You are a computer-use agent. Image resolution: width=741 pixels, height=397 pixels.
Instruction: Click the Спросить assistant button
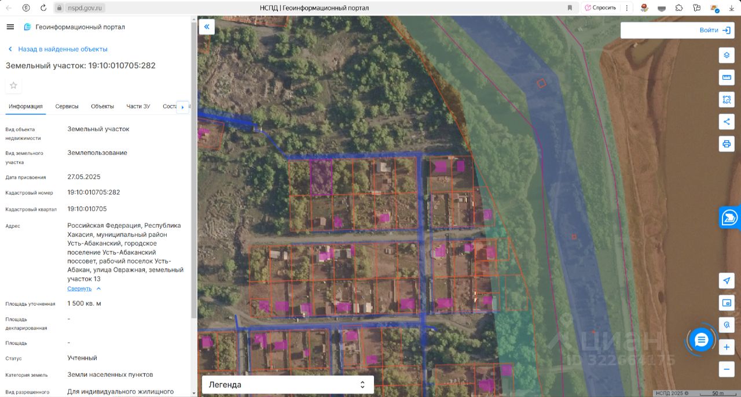tap(600, 8)
